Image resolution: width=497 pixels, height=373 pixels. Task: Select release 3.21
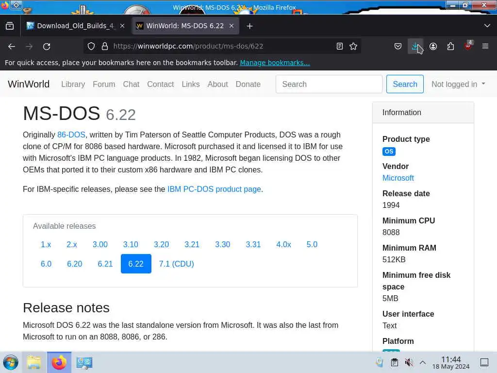point(192,245)
